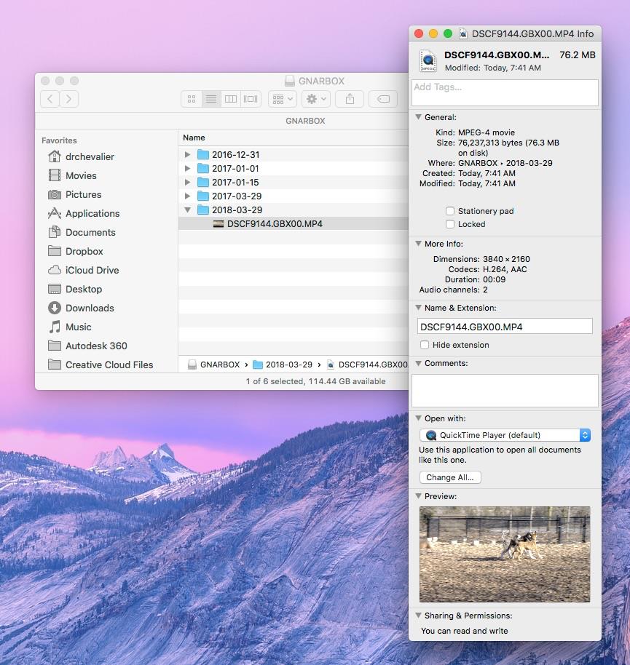
Task: Enable Hide extension option
Action: click(x=422, y=345)
